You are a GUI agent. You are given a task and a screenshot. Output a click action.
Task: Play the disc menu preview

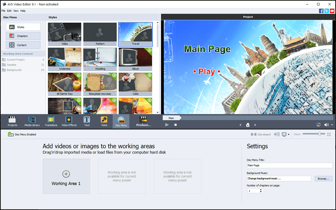(x=167, y=125)
